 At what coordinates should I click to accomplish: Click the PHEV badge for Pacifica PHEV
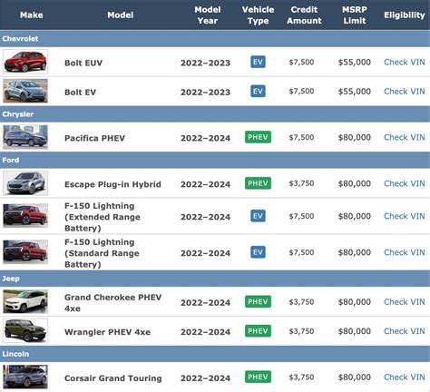pyautogui.click(x=258, y=137)
